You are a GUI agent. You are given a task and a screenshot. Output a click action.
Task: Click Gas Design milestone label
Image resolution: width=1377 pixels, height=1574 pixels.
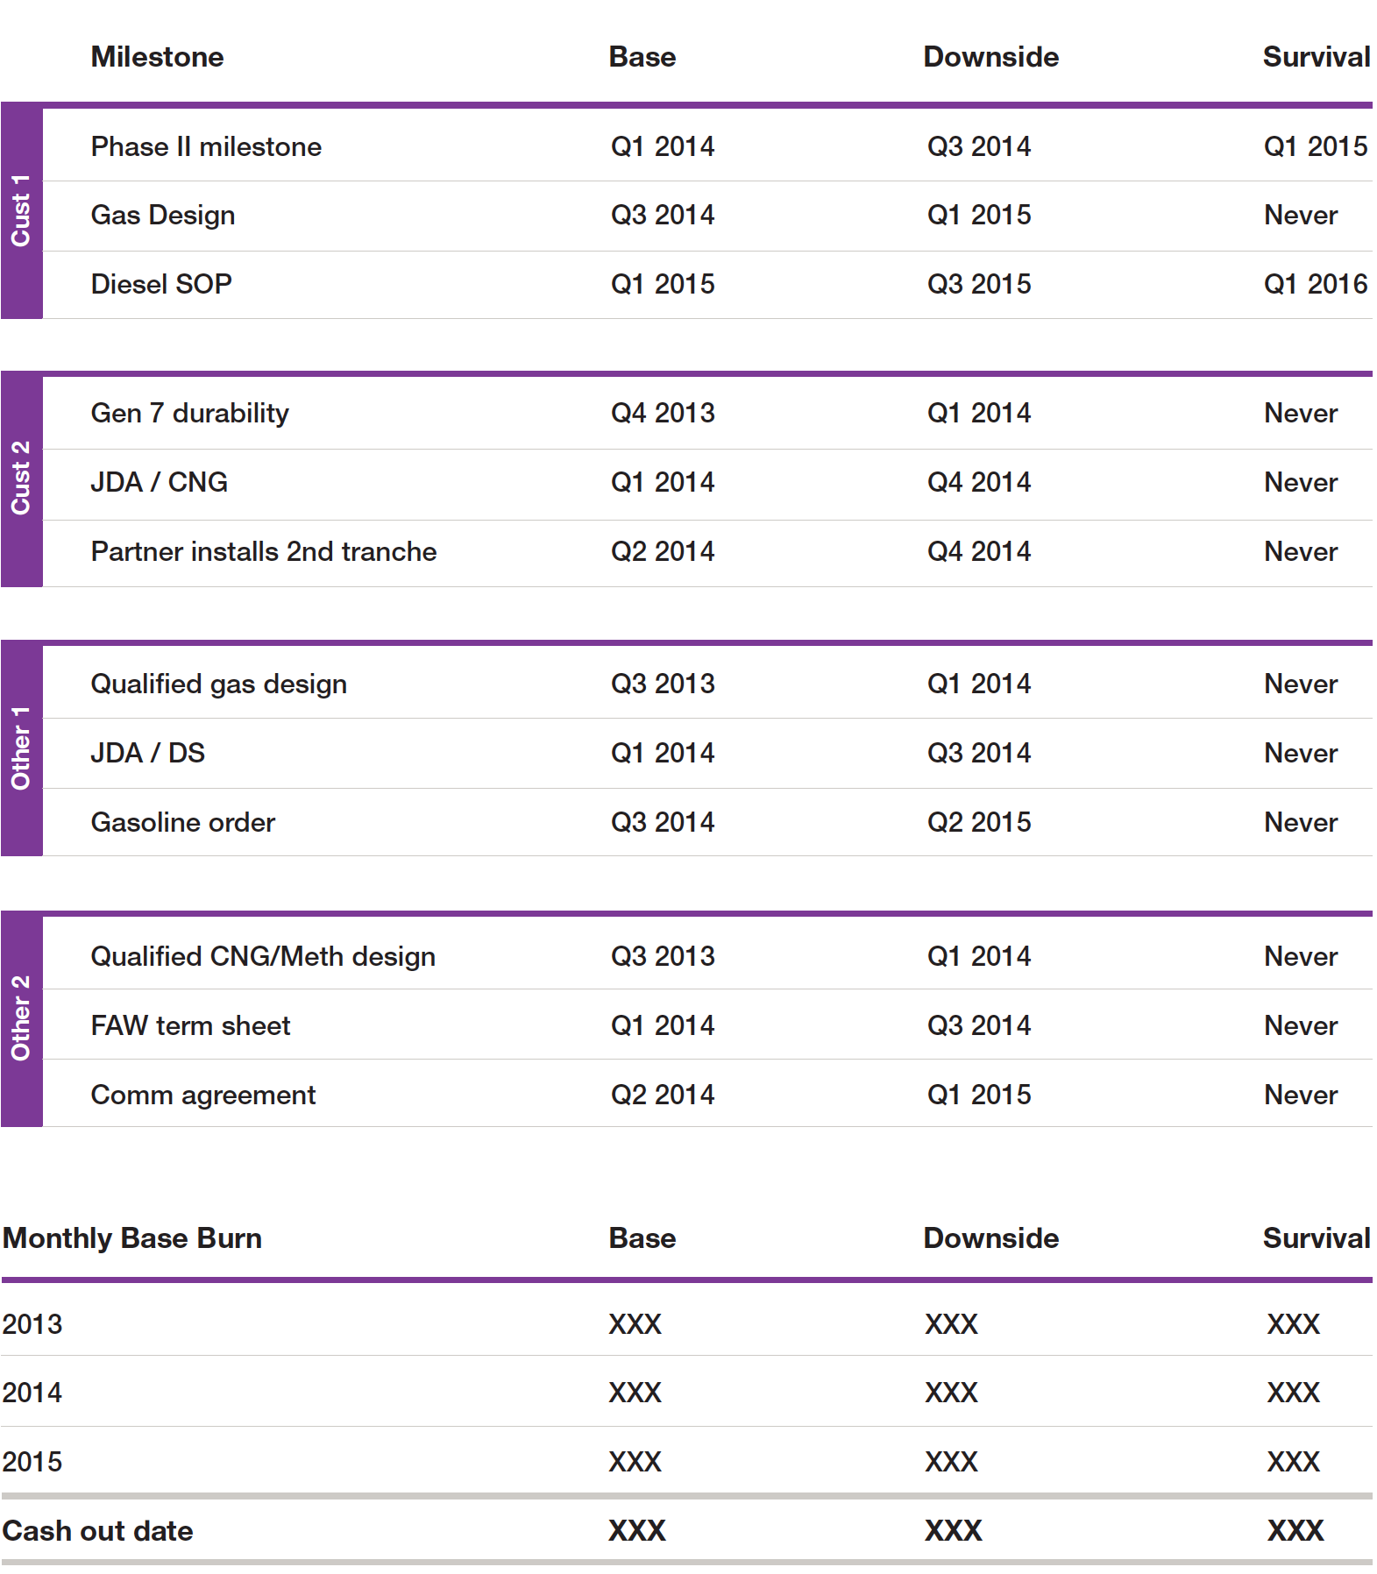(x=163, y=216)
